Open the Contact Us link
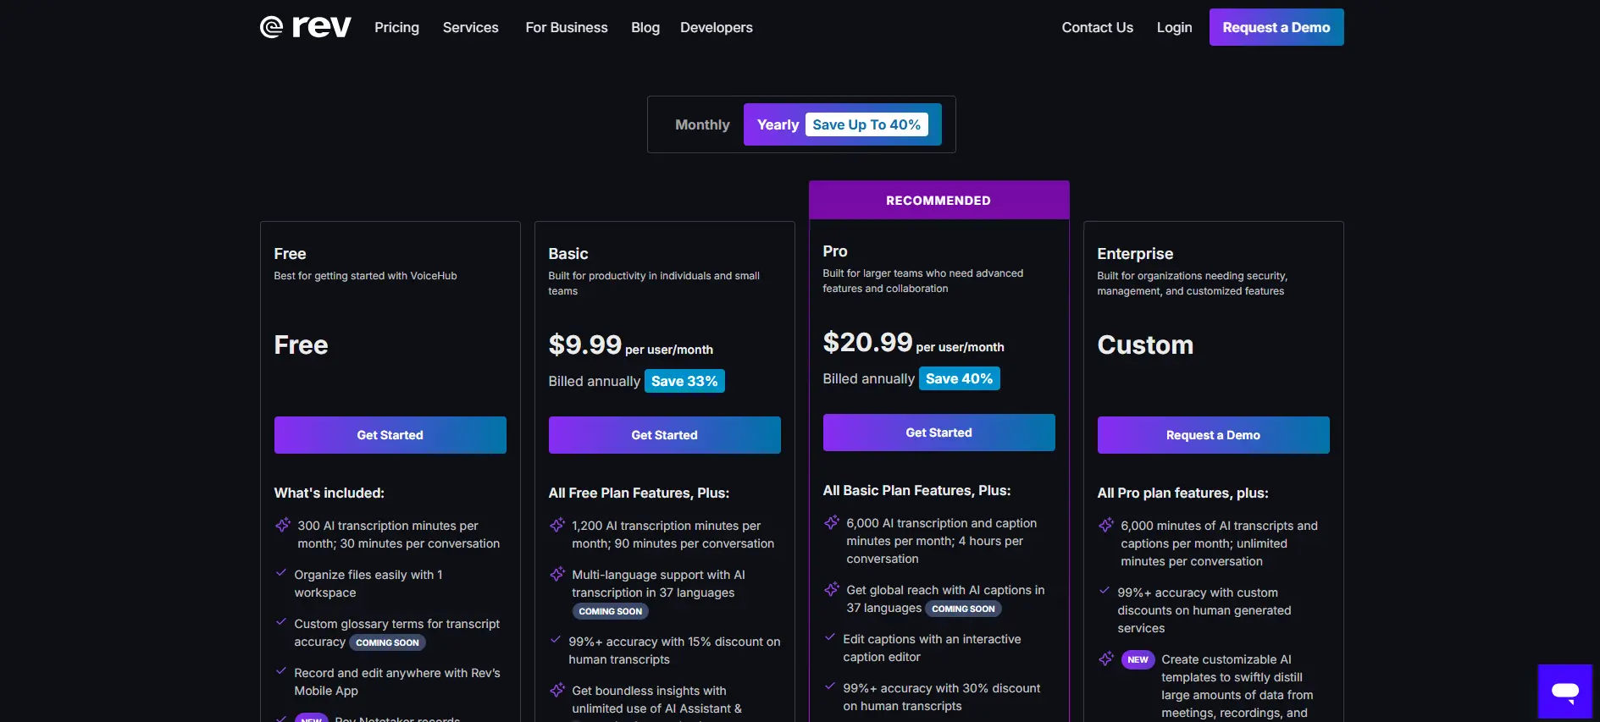Screen dimensions: 1600x722 point(1097,27)
